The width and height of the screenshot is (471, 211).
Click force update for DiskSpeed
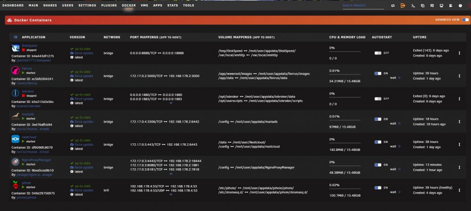(81, 53)
